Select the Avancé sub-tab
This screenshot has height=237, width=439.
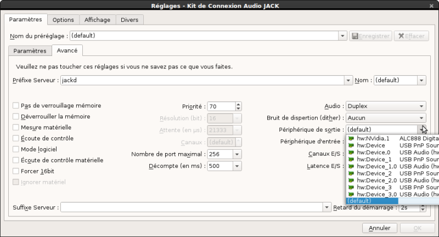67,50
